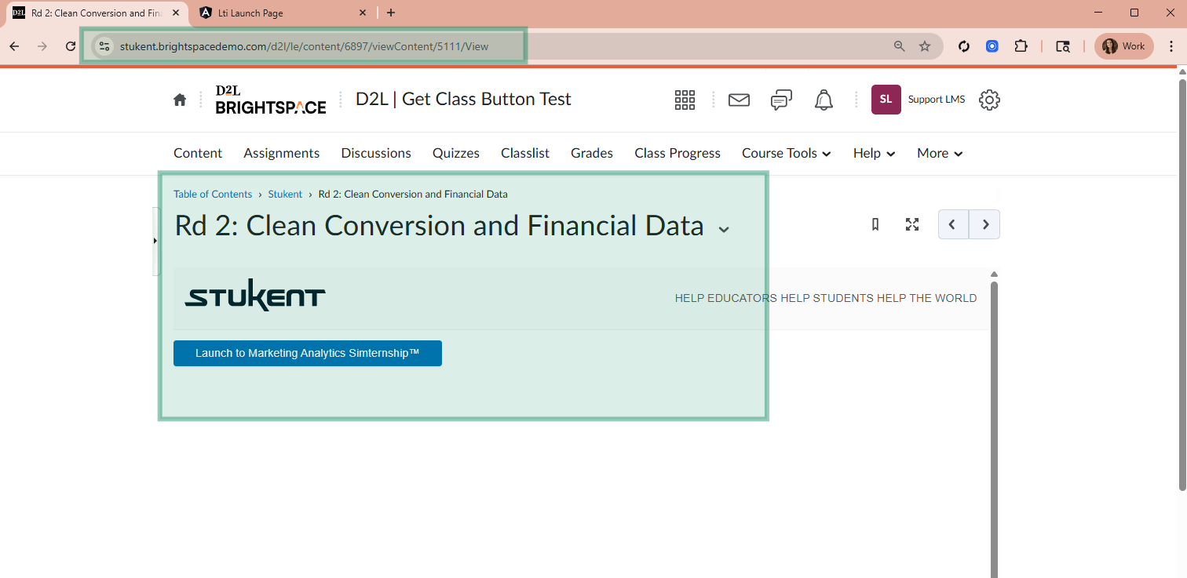Screen dimensions: 1187x578
Task: Open the Chrome three-dot menu
Action: click(x=1171, y=46)
